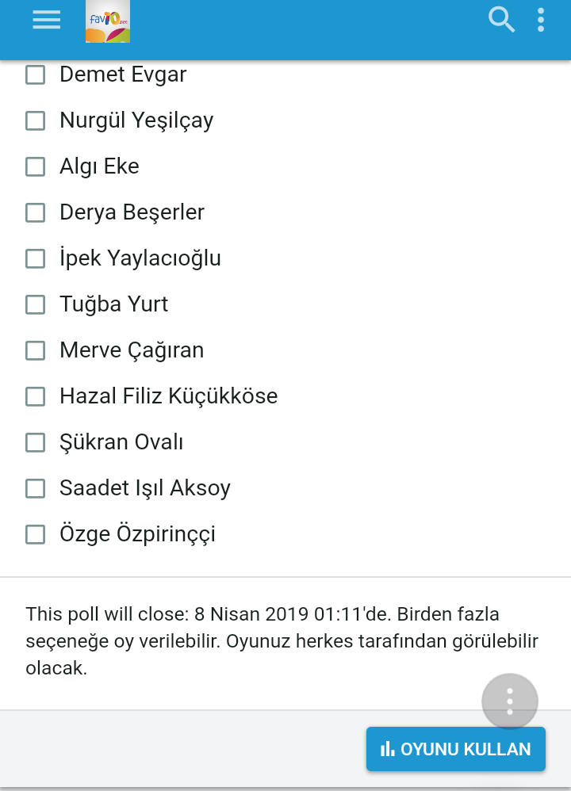Enable the Derya Beşerler checkbox
Viewport: 571px width, 791px height.
point(36,213)
